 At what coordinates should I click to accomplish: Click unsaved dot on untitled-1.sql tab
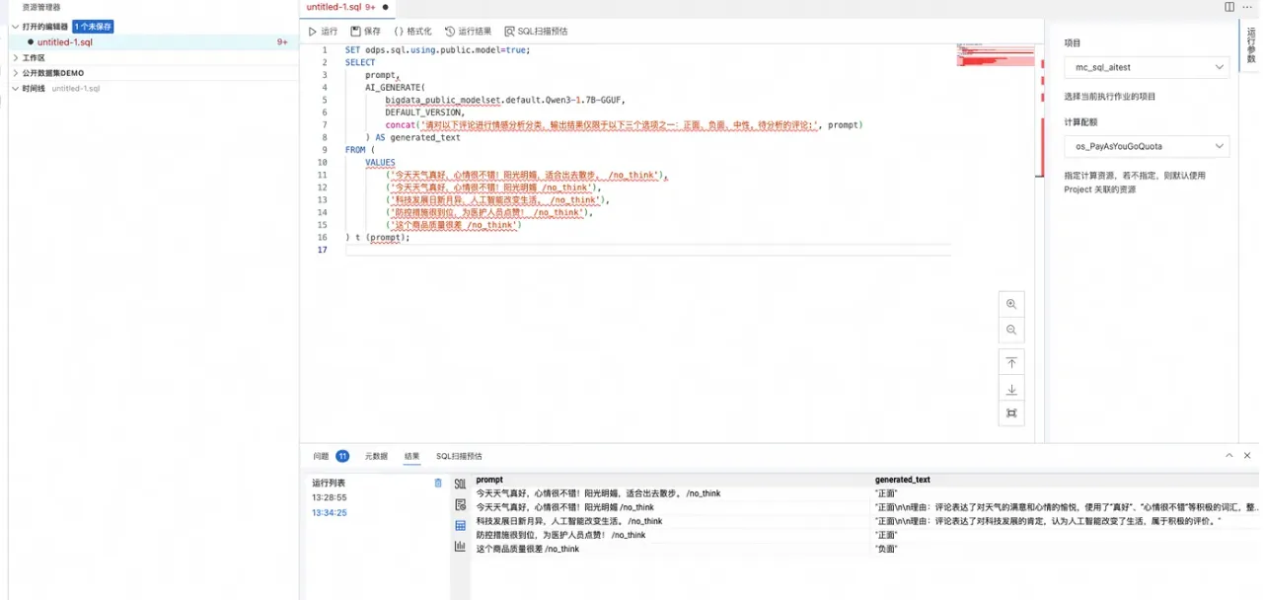point(385,7)
